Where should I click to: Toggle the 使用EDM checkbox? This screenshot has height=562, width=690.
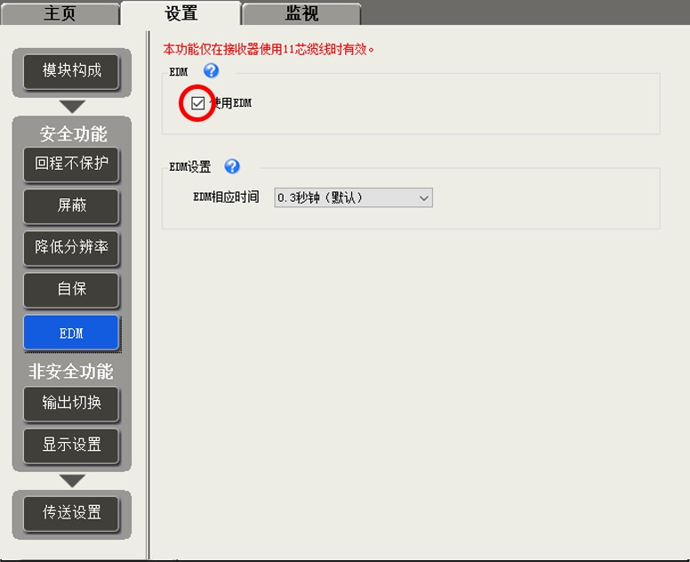(197, 103)
